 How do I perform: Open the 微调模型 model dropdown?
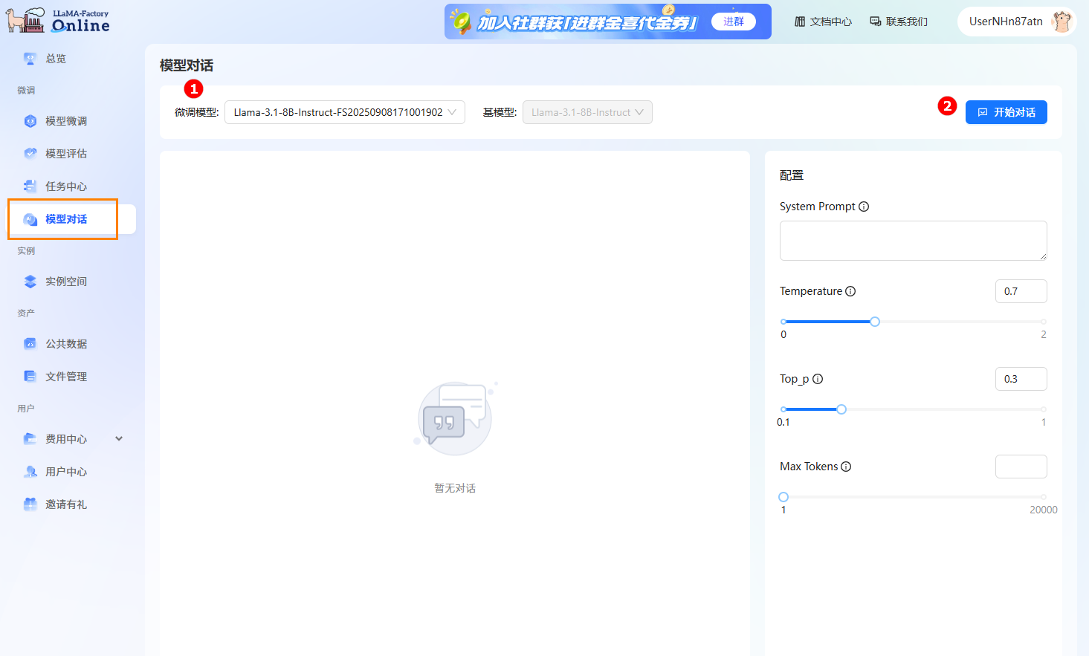pyautogui.click(x=344, y=112)
